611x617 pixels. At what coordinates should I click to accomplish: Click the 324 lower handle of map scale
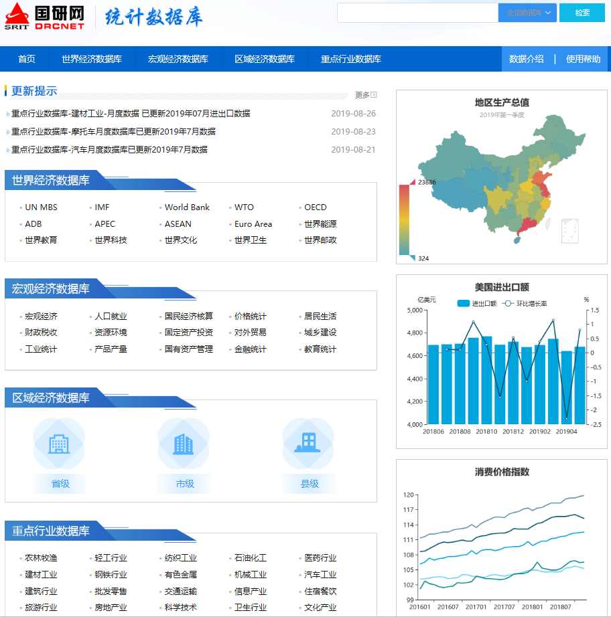pos(413,258)
